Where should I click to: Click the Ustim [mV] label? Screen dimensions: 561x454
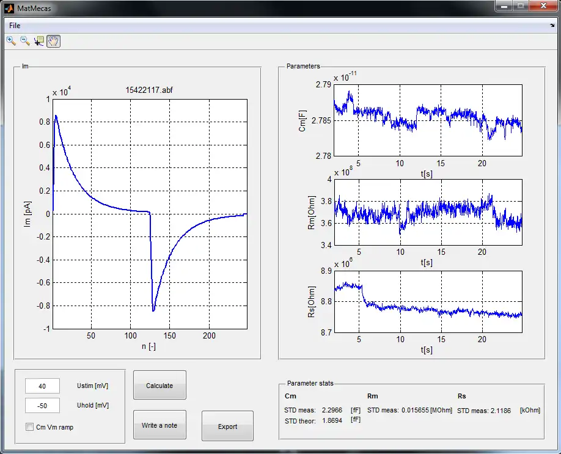pos(93,386)
